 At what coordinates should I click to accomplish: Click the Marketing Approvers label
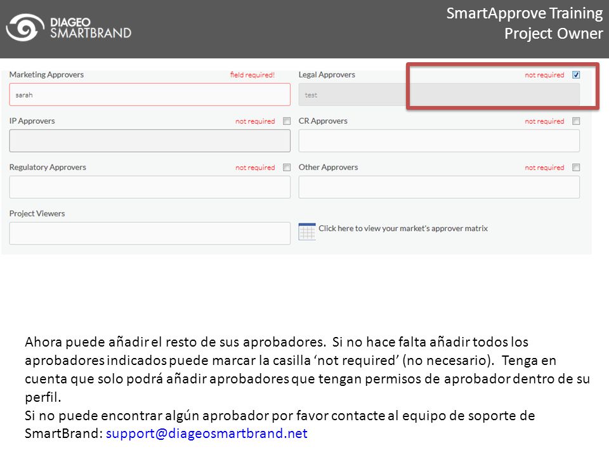coord(46,75)
